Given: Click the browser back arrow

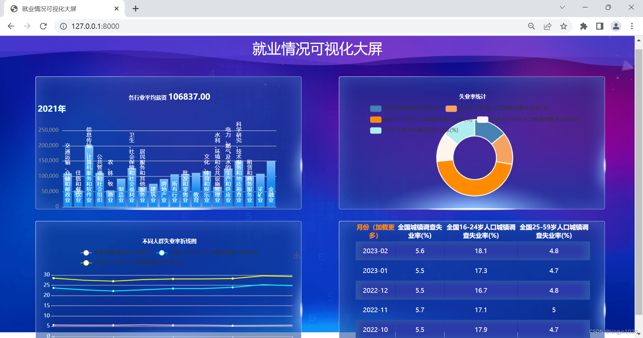Looking at the screenshot, I should pyautogui.click(x=11, y=26).
